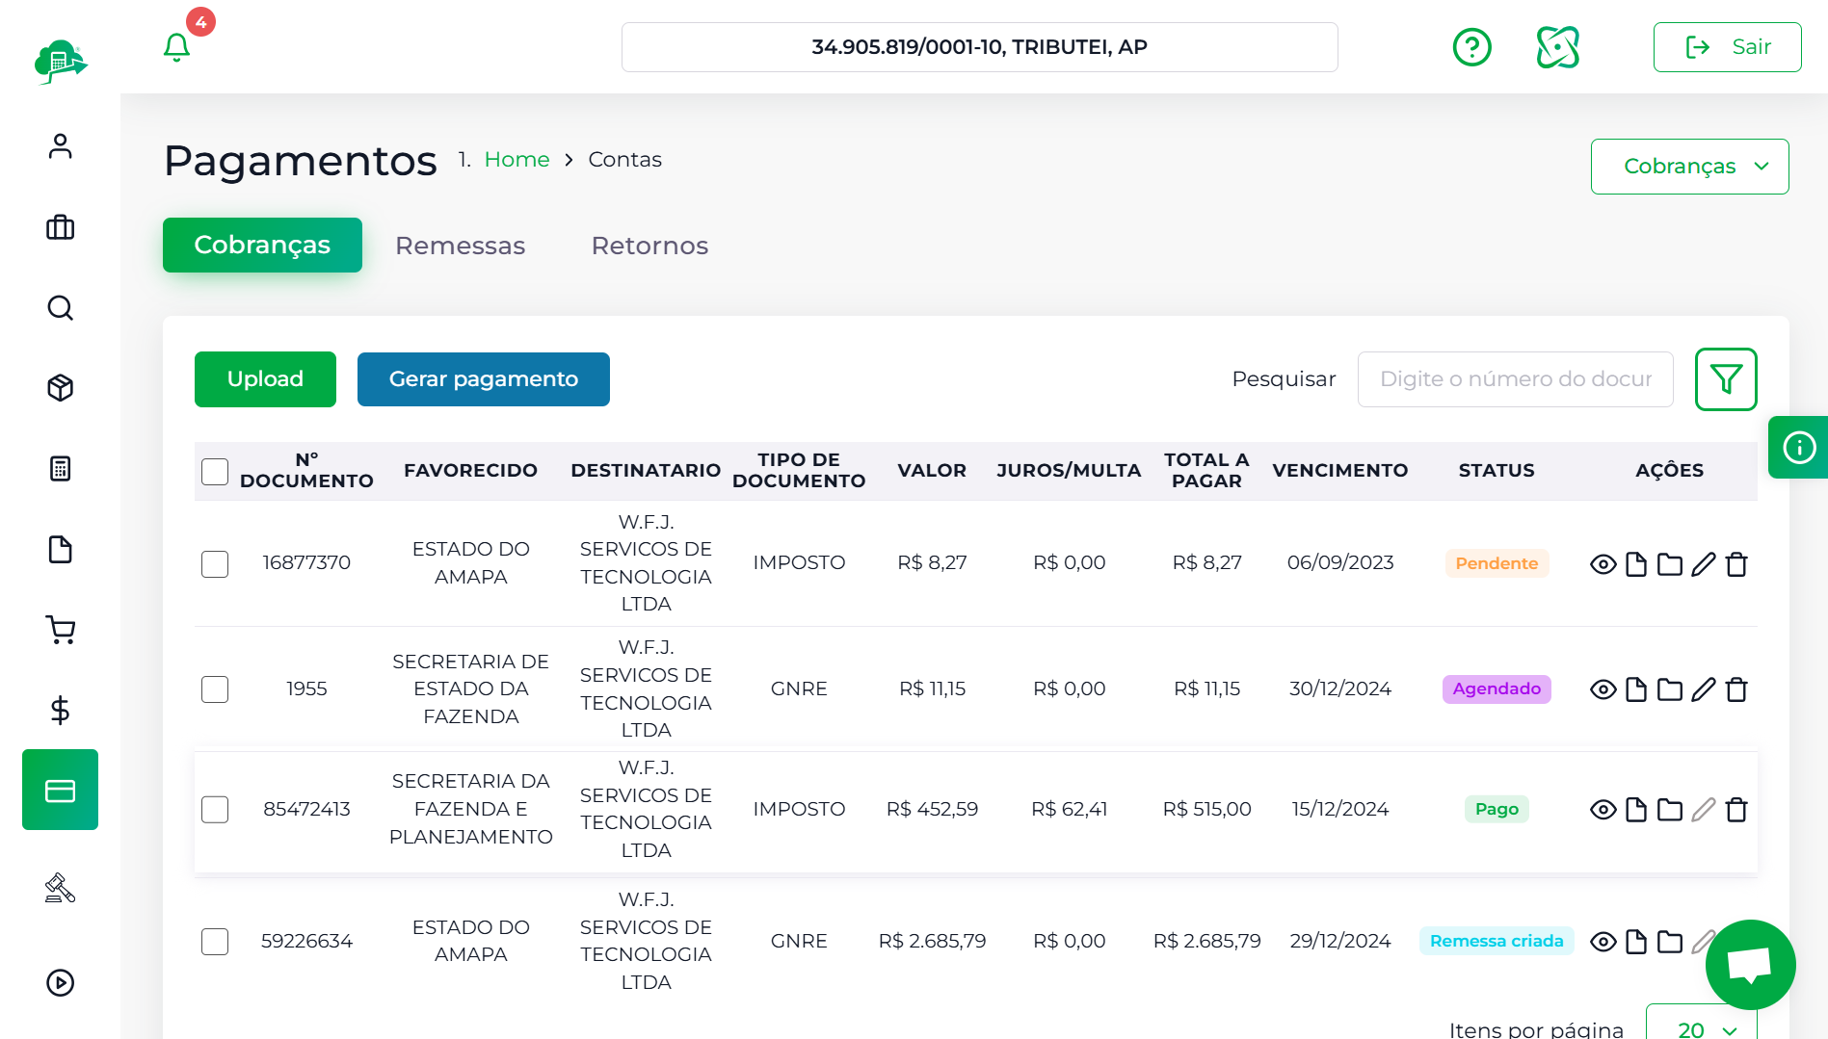The height and width of the screenshot is (1039, 1828).
Task: Click the document number search field
Action: [1515, 379]
